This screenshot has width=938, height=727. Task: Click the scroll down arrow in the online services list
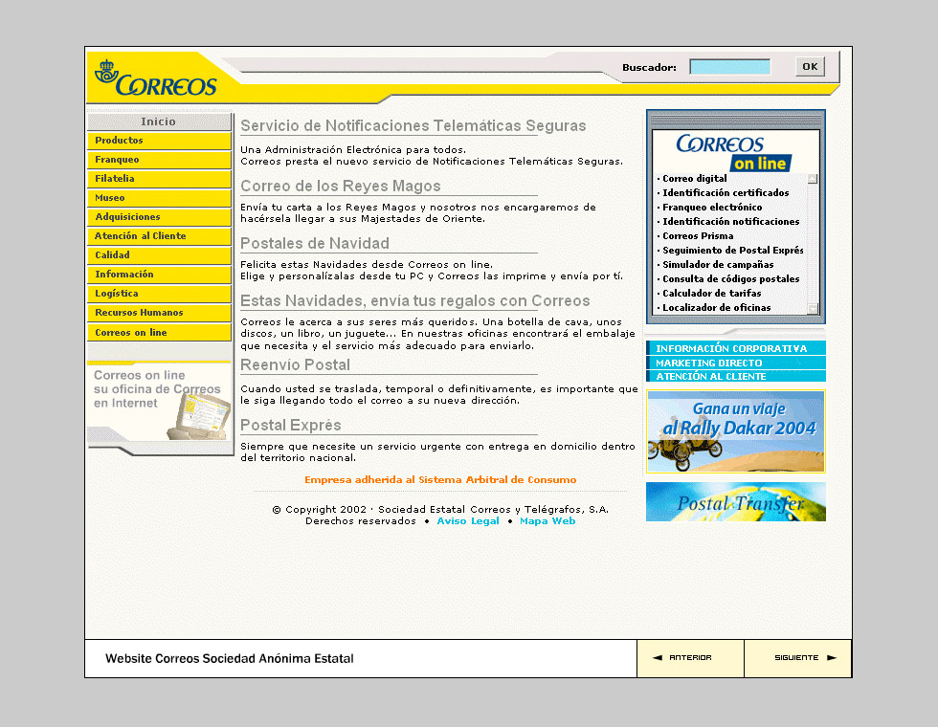pos(813,308)
